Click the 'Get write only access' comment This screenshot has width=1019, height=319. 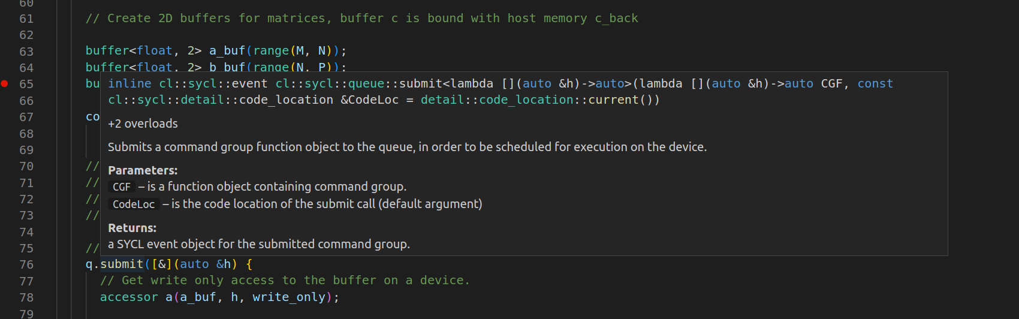(x=285, y=281)
